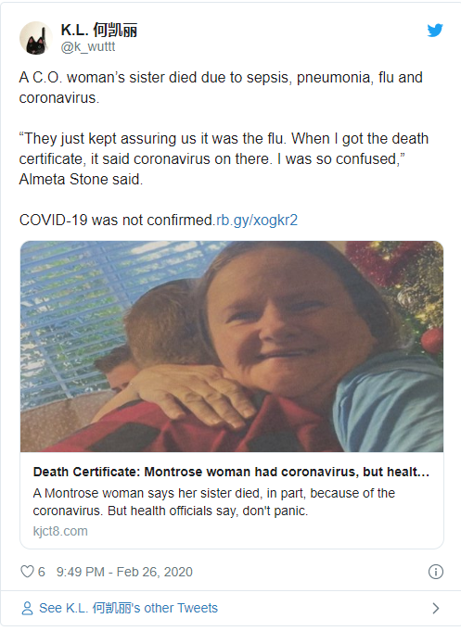
Task: Open K.L.'s cat profile avatar
Action: coord(36,38)
